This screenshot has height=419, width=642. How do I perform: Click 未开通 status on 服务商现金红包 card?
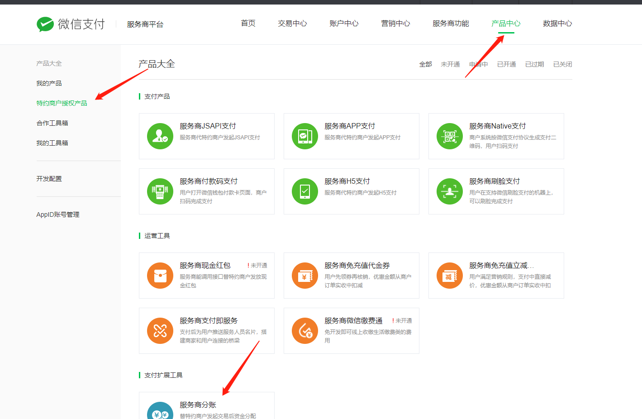(x=257, y=266)
